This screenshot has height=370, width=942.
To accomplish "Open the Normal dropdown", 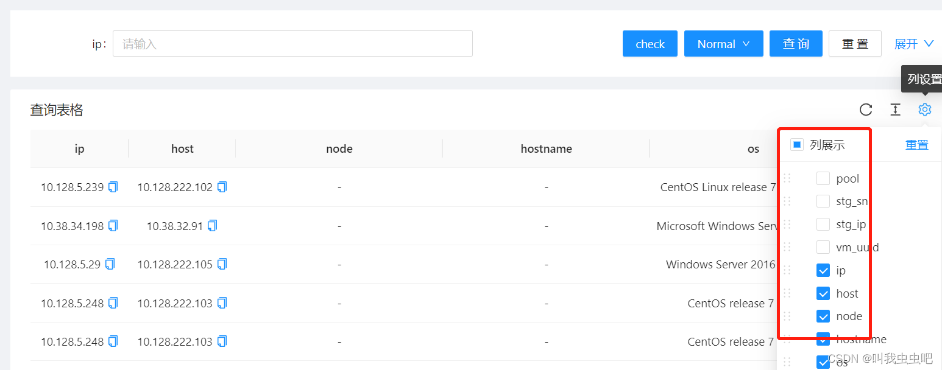I will [x=723, y=43].
